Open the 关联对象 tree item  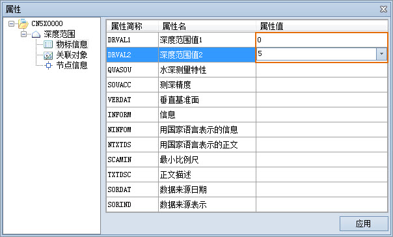click(72, 55)
